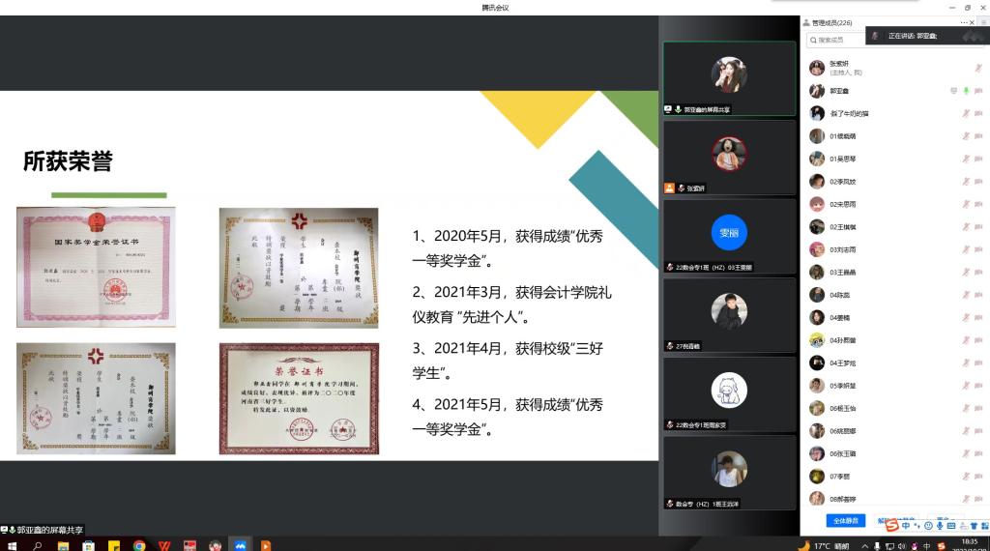Click host 张紫妍 muted microphone icon
The image size is (990, 551).
coord(978,69)
